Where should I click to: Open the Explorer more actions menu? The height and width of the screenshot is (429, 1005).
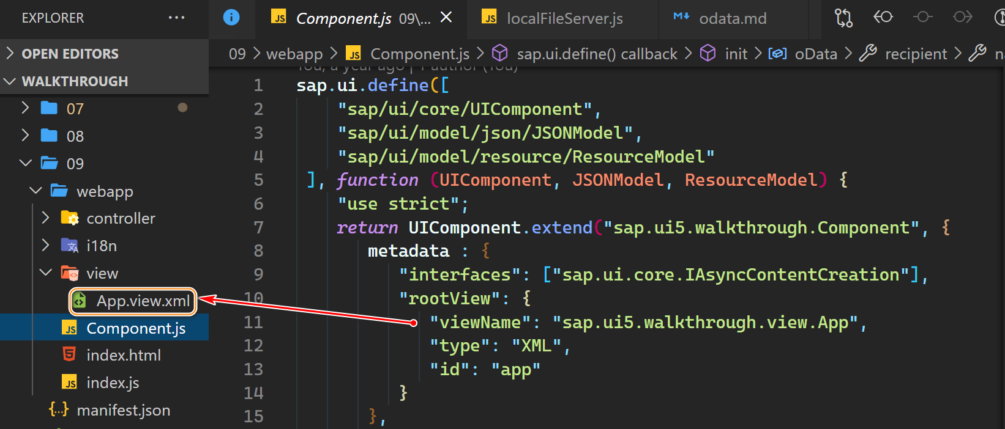[176, 18]
